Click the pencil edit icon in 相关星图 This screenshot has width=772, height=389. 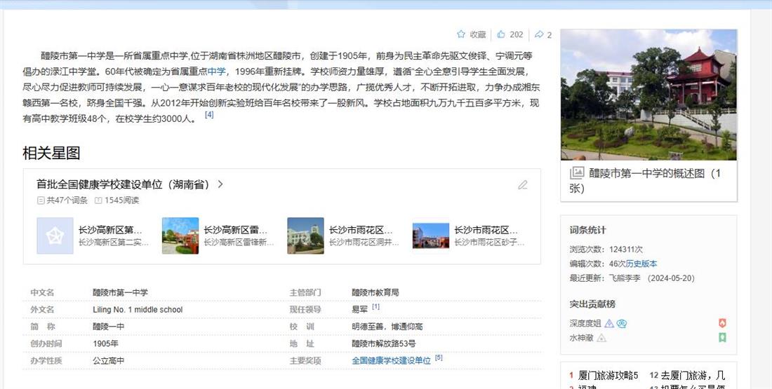[x=523, y=185]
